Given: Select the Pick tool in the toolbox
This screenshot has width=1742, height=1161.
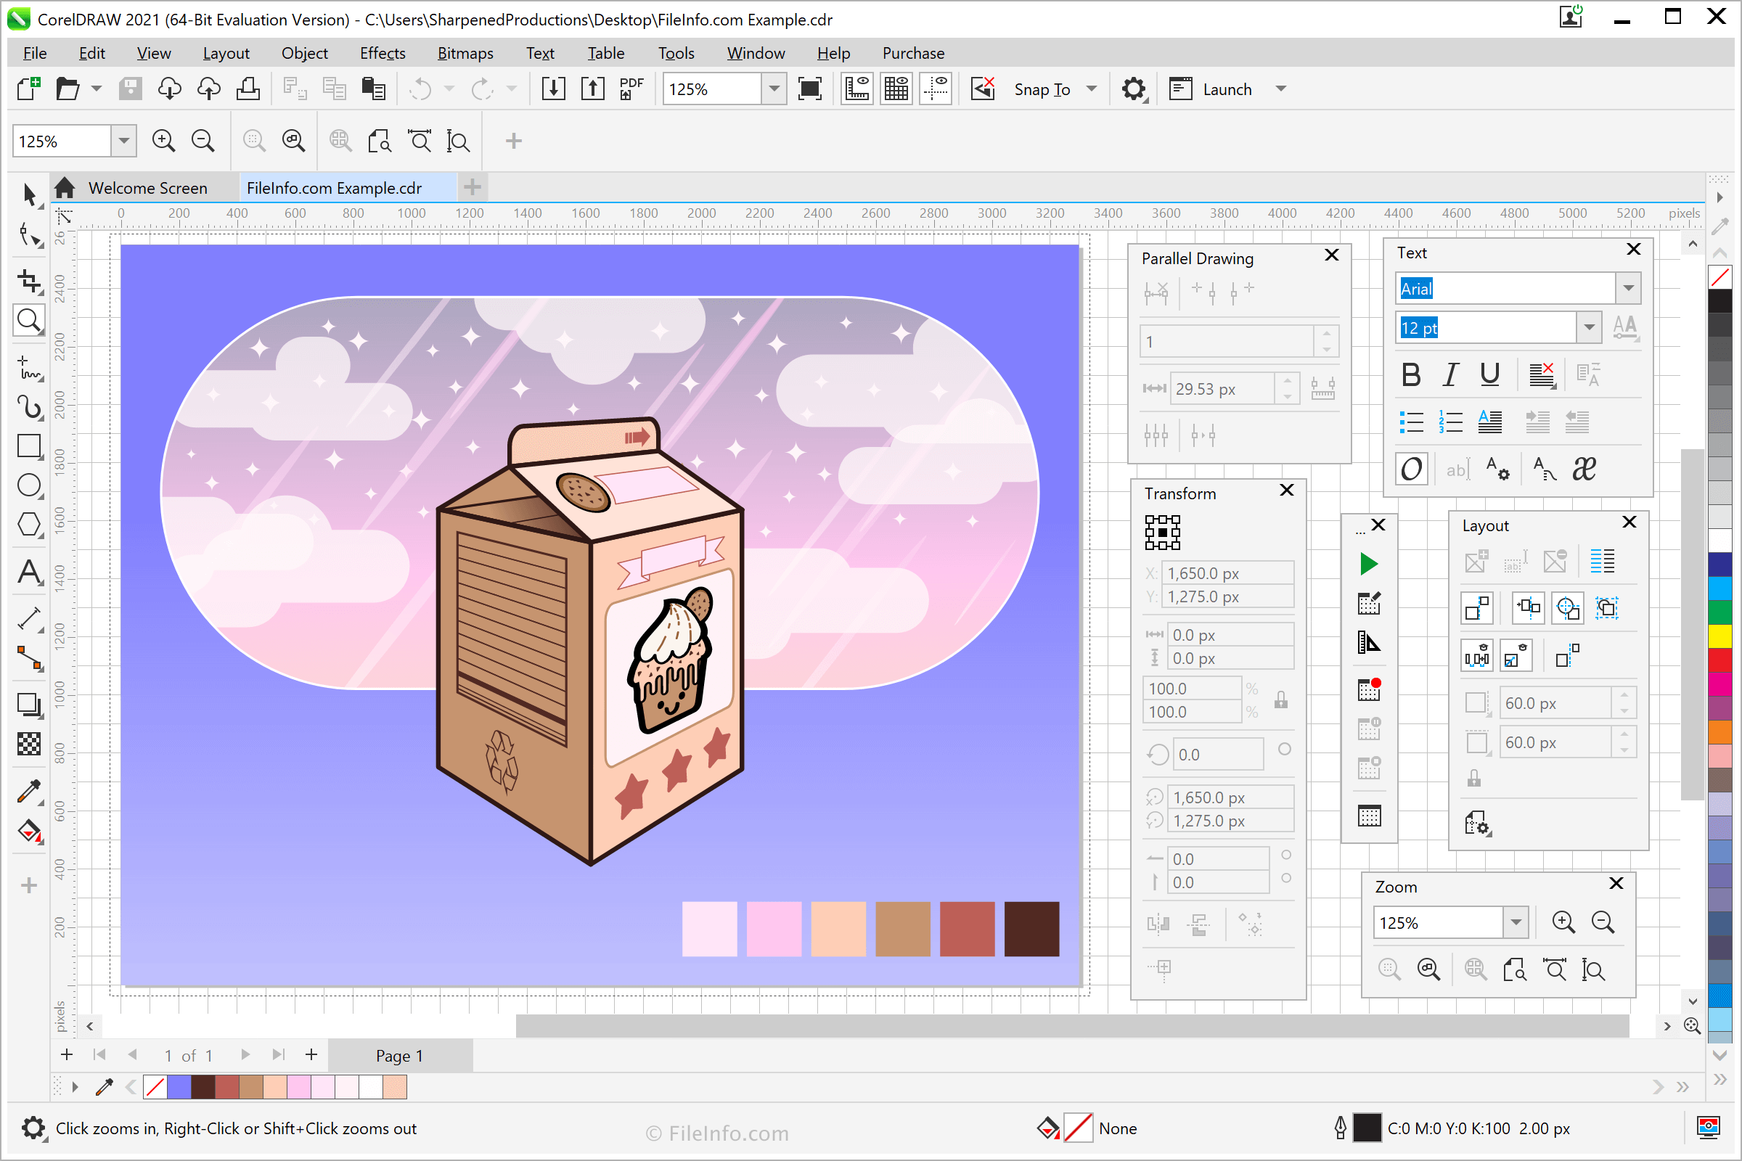Looking at the screenshot, I should click(x=29, y=194).
